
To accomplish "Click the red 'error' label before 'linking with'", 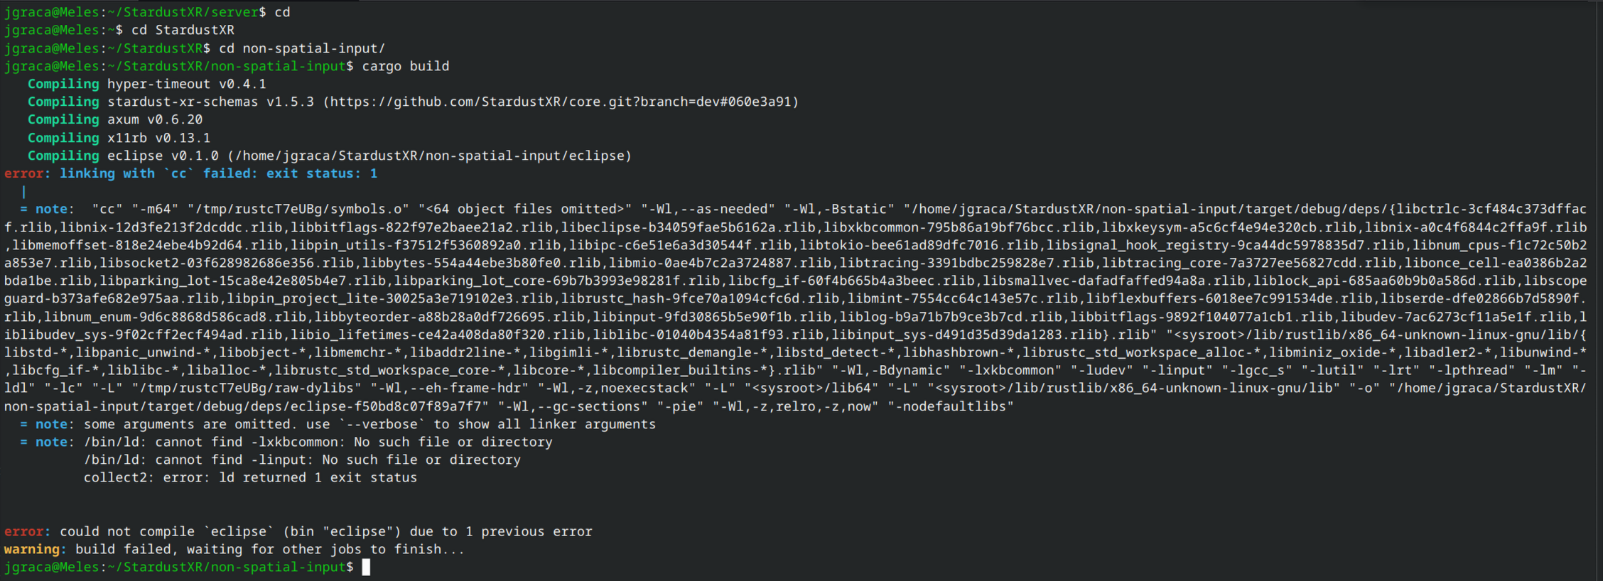I will (24, 173).
